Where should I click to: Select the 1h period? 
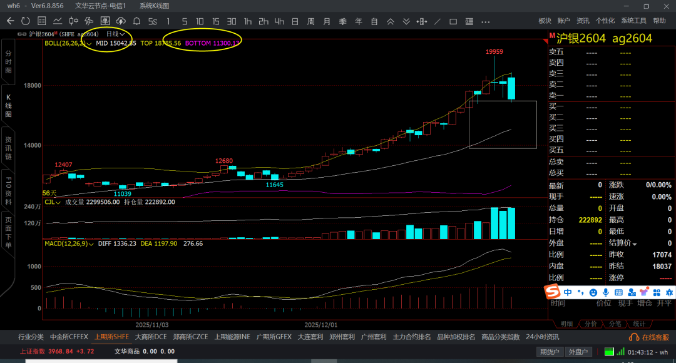click(x=247, y=21)
